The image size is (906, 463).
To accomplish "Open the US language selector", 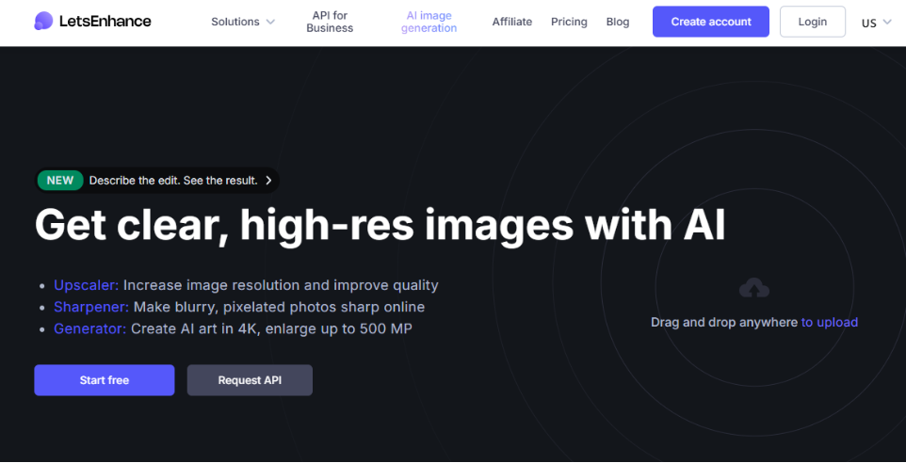I will click(876, 23).
